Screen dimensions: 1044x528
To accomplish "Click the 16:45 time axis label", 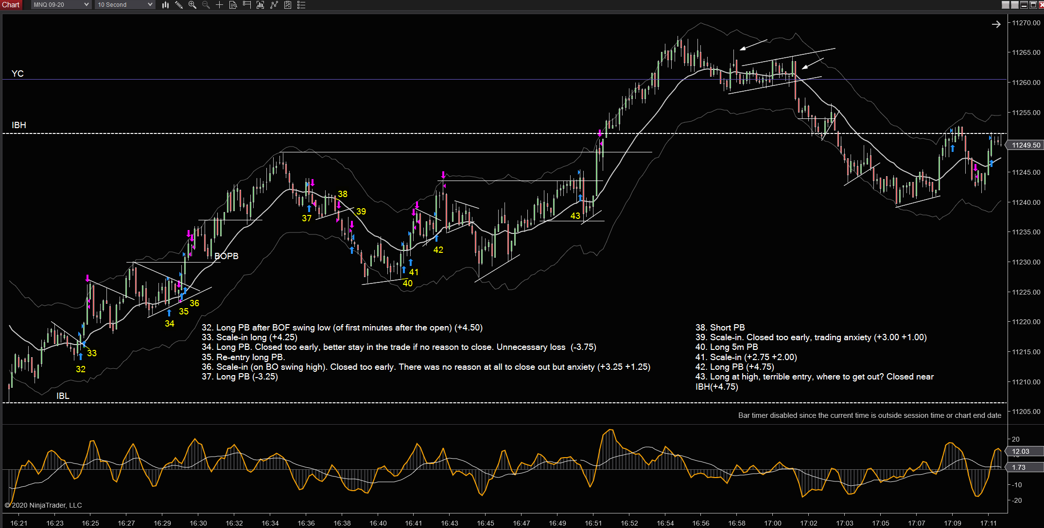I will pos(486,523).
